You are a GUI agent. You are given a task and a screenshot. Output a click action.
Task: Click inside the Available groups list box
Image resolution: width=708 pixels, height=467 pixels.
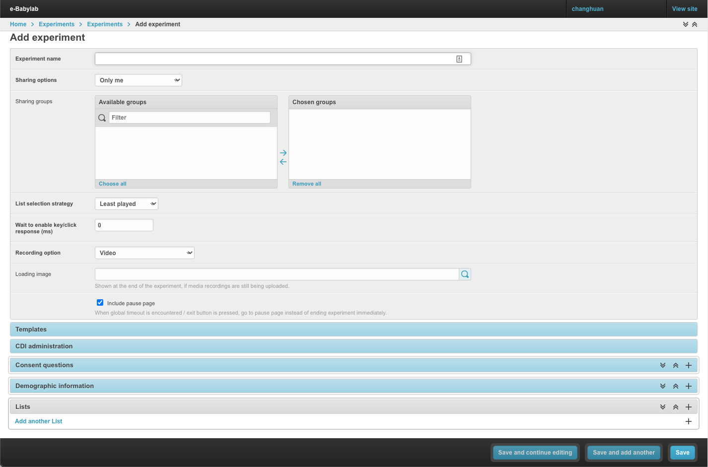click(x=186, y=153)
